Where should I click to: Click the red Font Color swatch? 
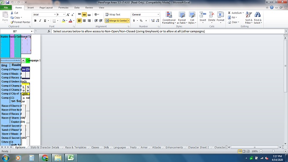click(70, 21)
